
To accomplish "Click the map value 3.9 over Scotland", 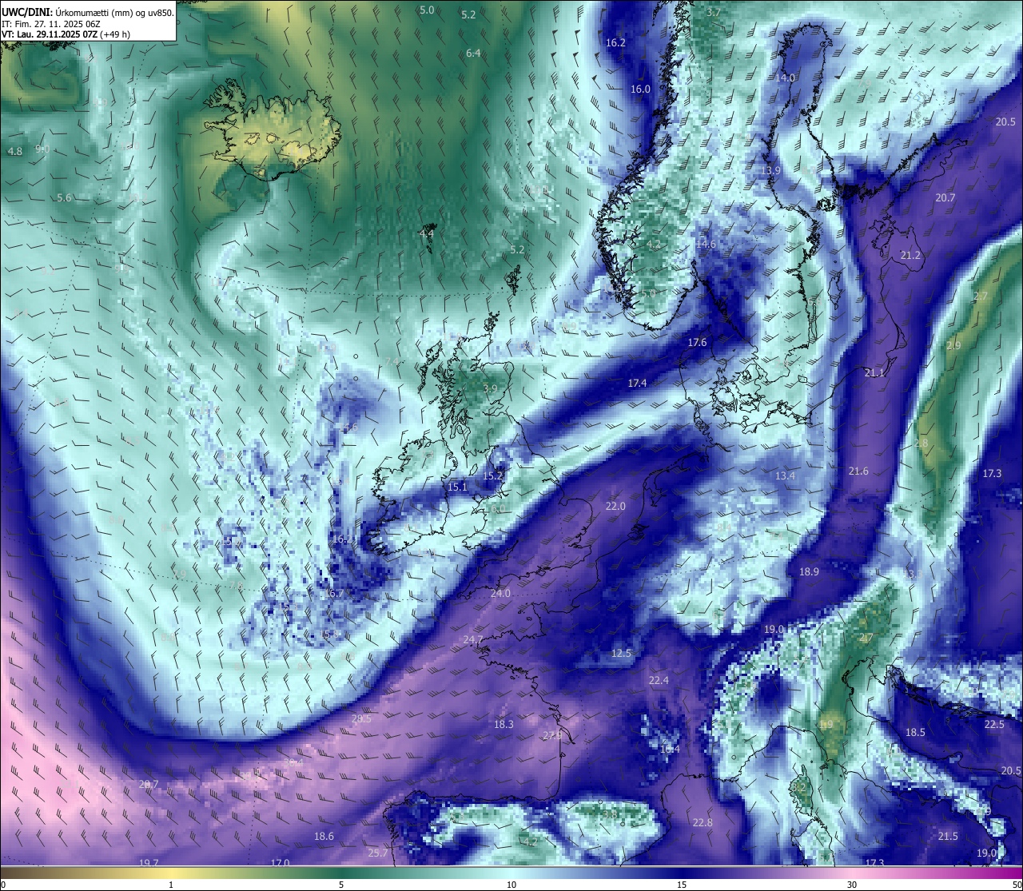I will tap(490, 388).
